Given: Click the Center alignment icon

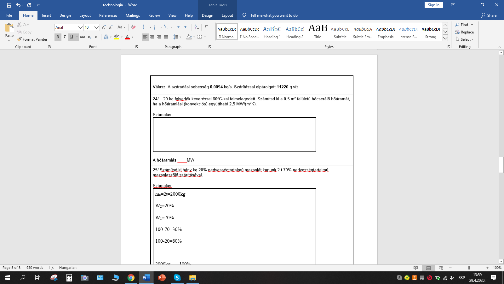Looking at the screenshot, I should coord(152,37).
